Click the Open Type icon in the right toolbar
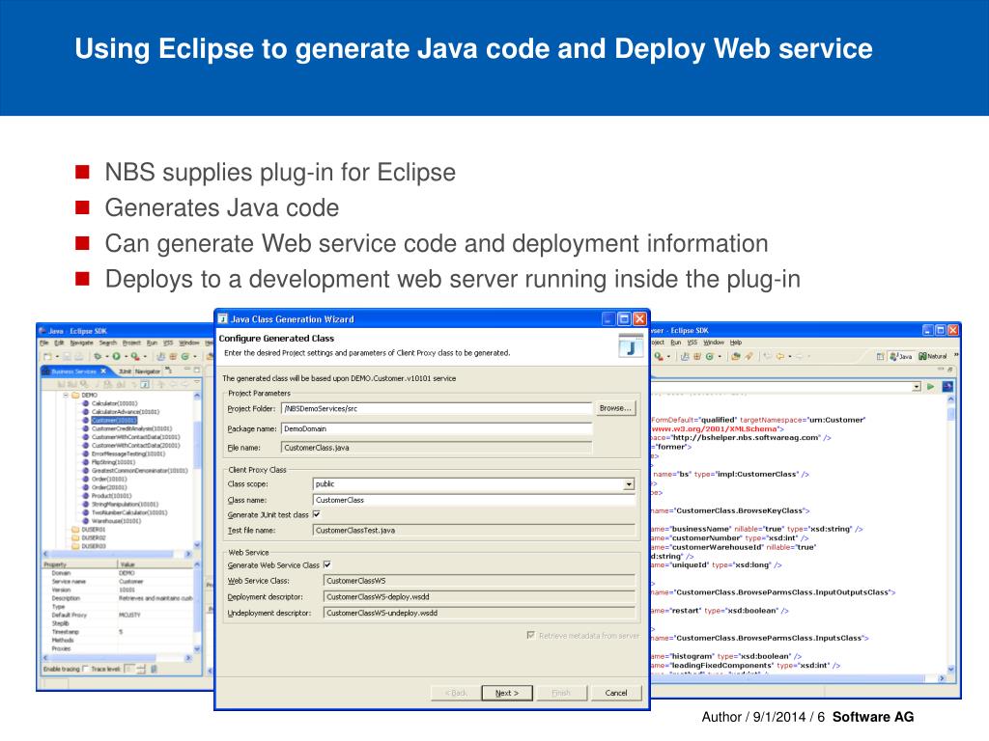The width and height of the screenshot is (989, 741). (735, 356)
